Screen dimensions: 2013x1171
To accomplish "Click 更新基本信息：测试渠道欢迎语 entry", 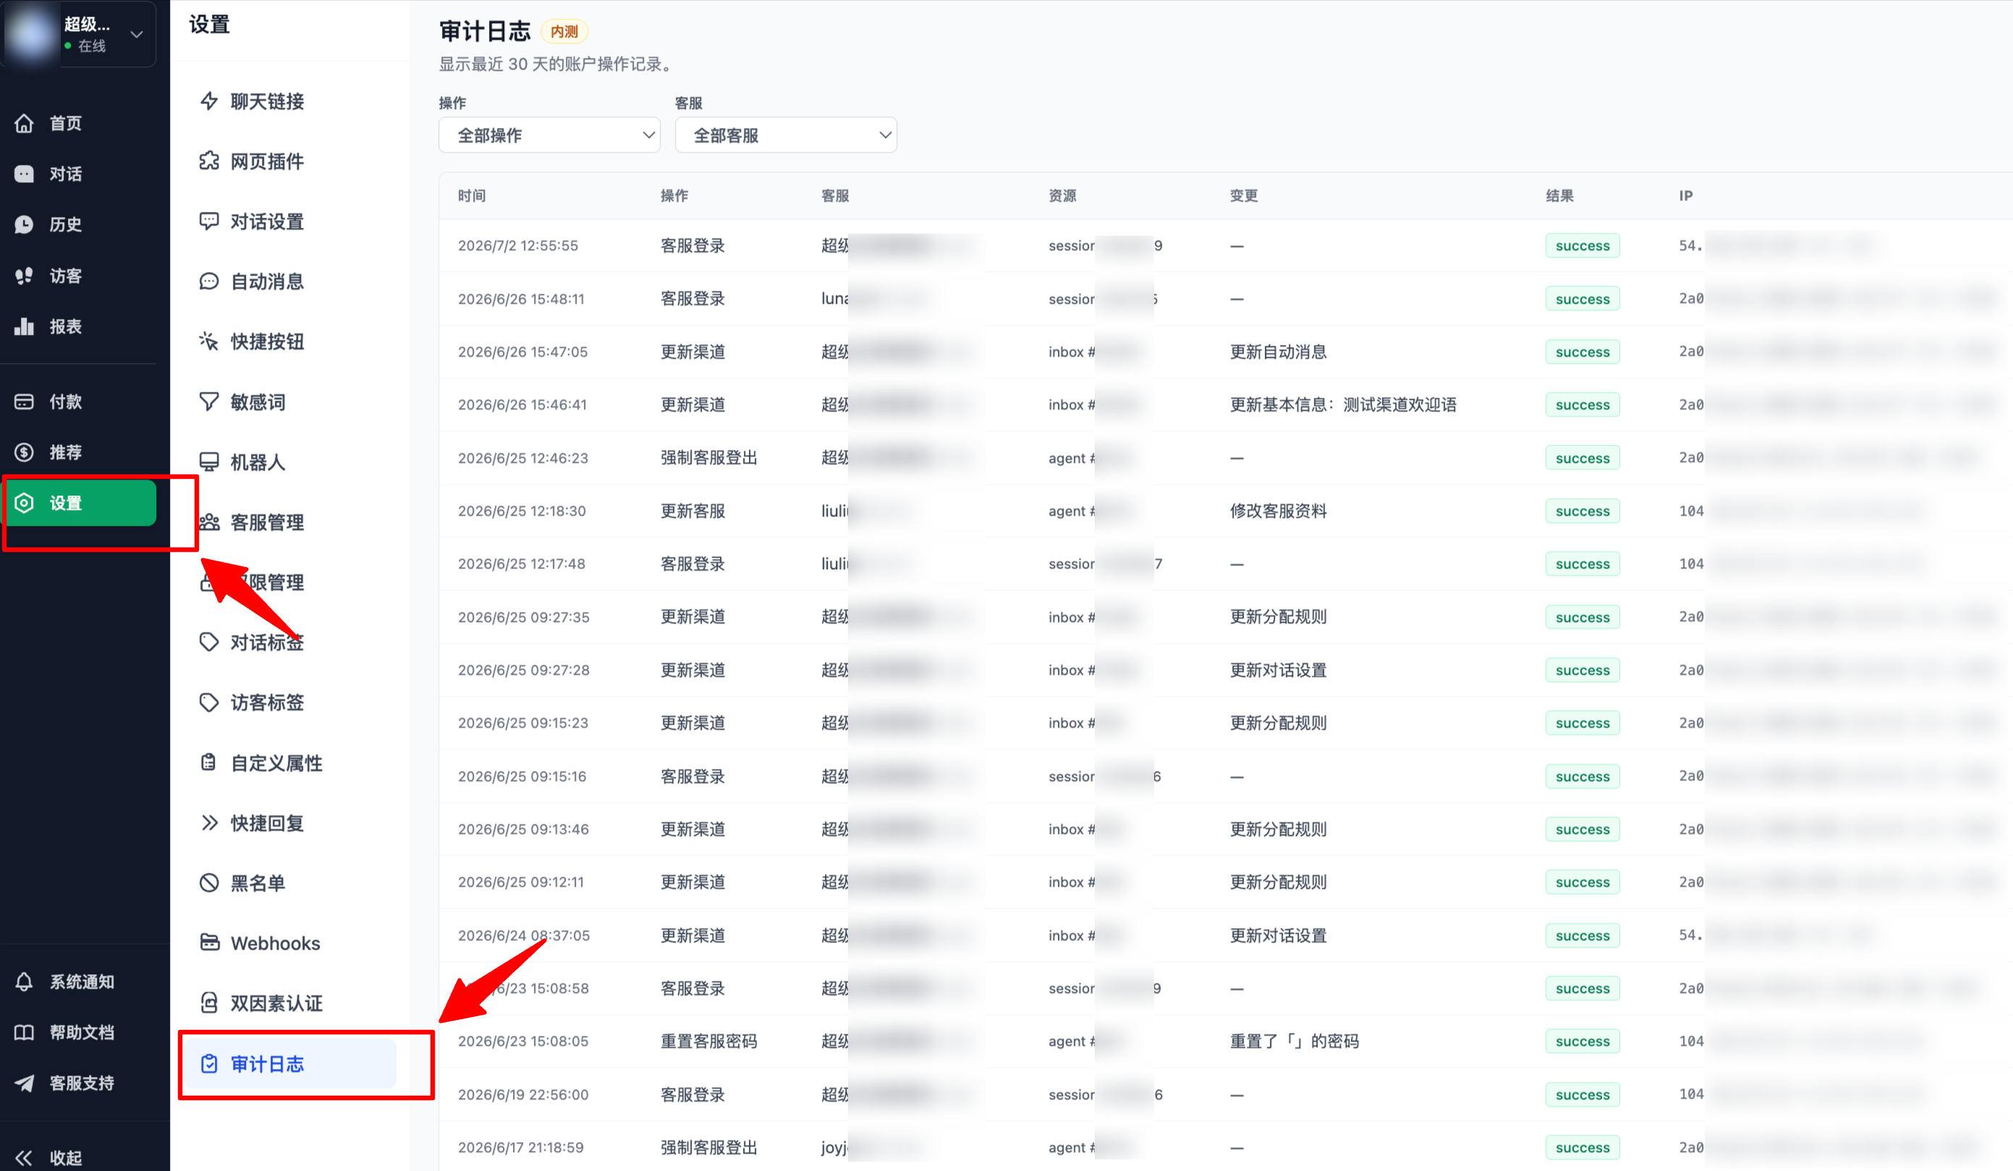I will [1343, 405].
